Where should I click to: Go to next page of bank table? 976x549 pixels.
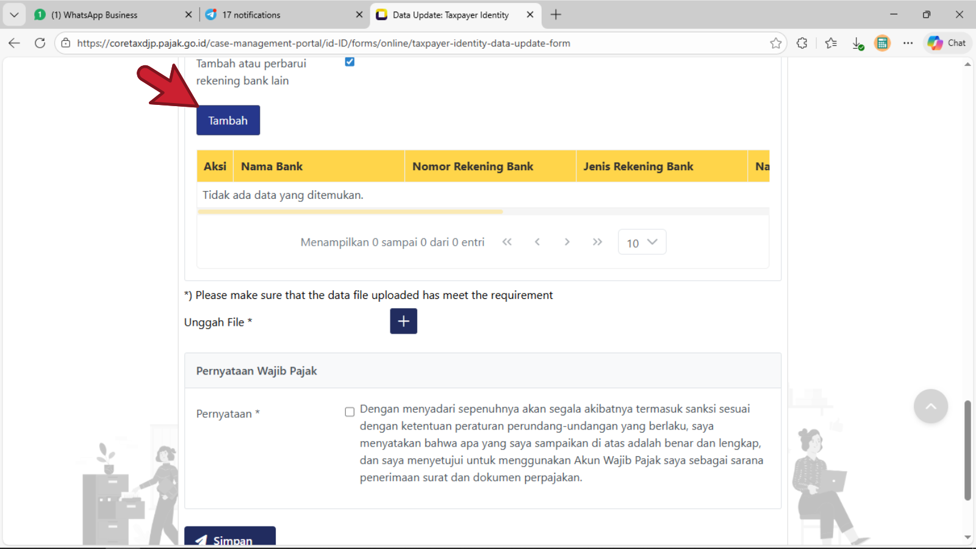(567, 242)
